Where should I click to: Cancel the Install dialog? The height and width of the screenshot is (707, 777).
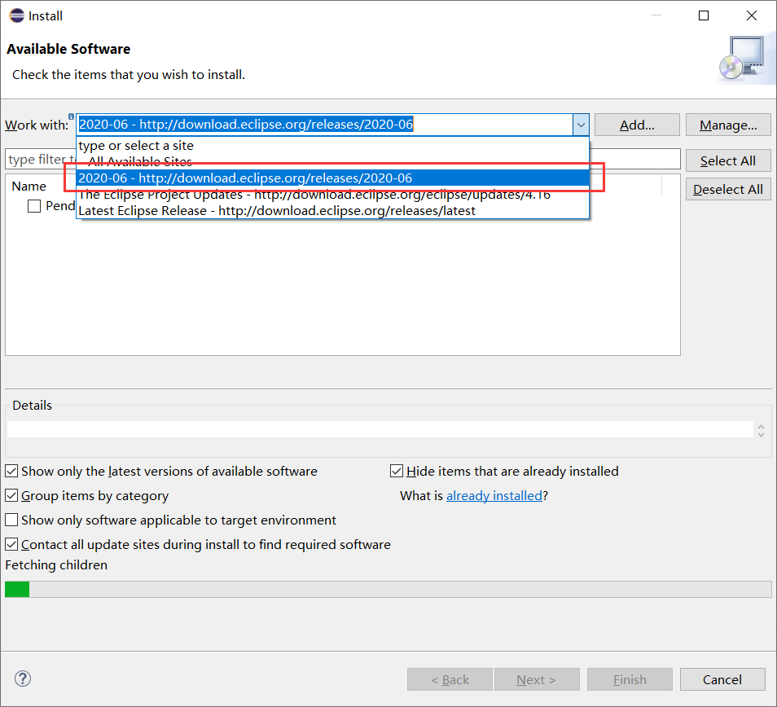click(722, 679)
